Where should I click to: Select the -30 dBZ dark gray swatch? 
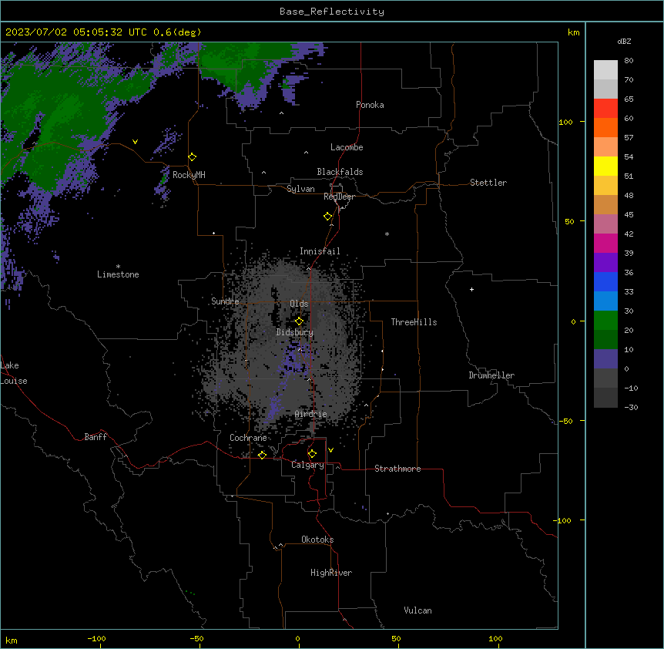coord(605,398)
